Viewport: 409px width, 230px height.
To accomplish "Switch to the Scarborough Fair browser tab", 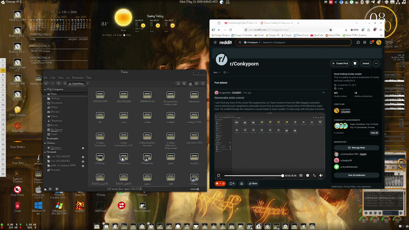I will pyautogui.click(x=240, y=23).
